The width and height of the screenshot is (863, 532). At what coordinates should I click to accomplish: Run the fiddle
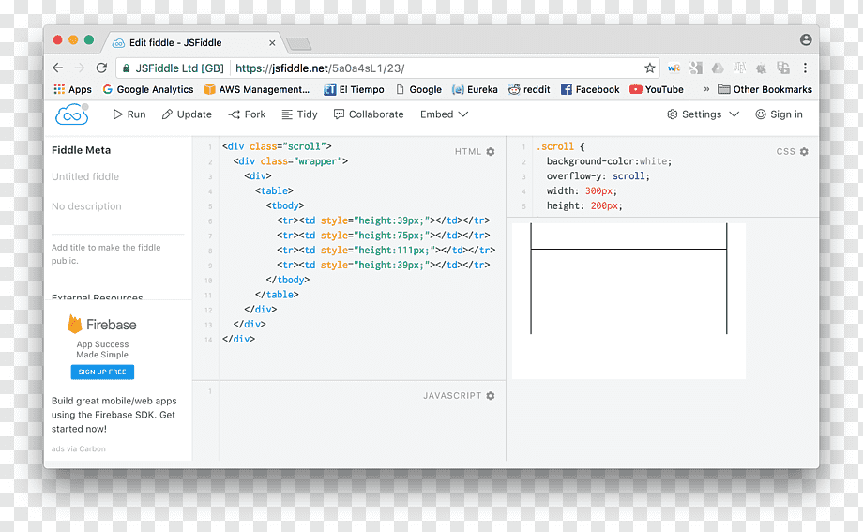(x=129, y=114)
